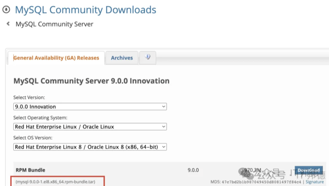Select the RPM Bundle row title
The width and height of the screenshot is (329, 186).
[x=30, y=170]
